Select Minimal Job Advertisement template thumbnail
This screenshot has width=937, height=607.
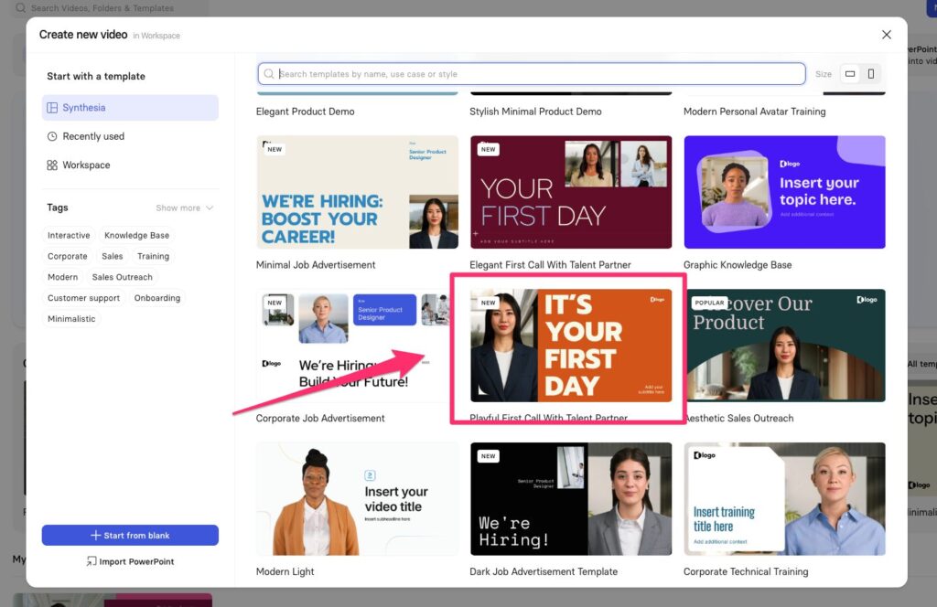(358, 192)
